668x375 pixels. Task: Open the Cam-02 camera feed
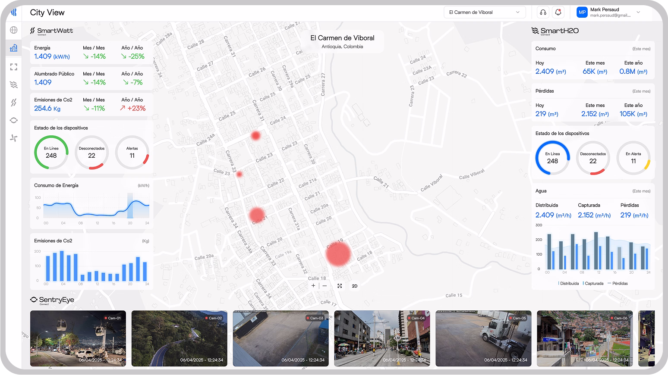tap(180, 338)
